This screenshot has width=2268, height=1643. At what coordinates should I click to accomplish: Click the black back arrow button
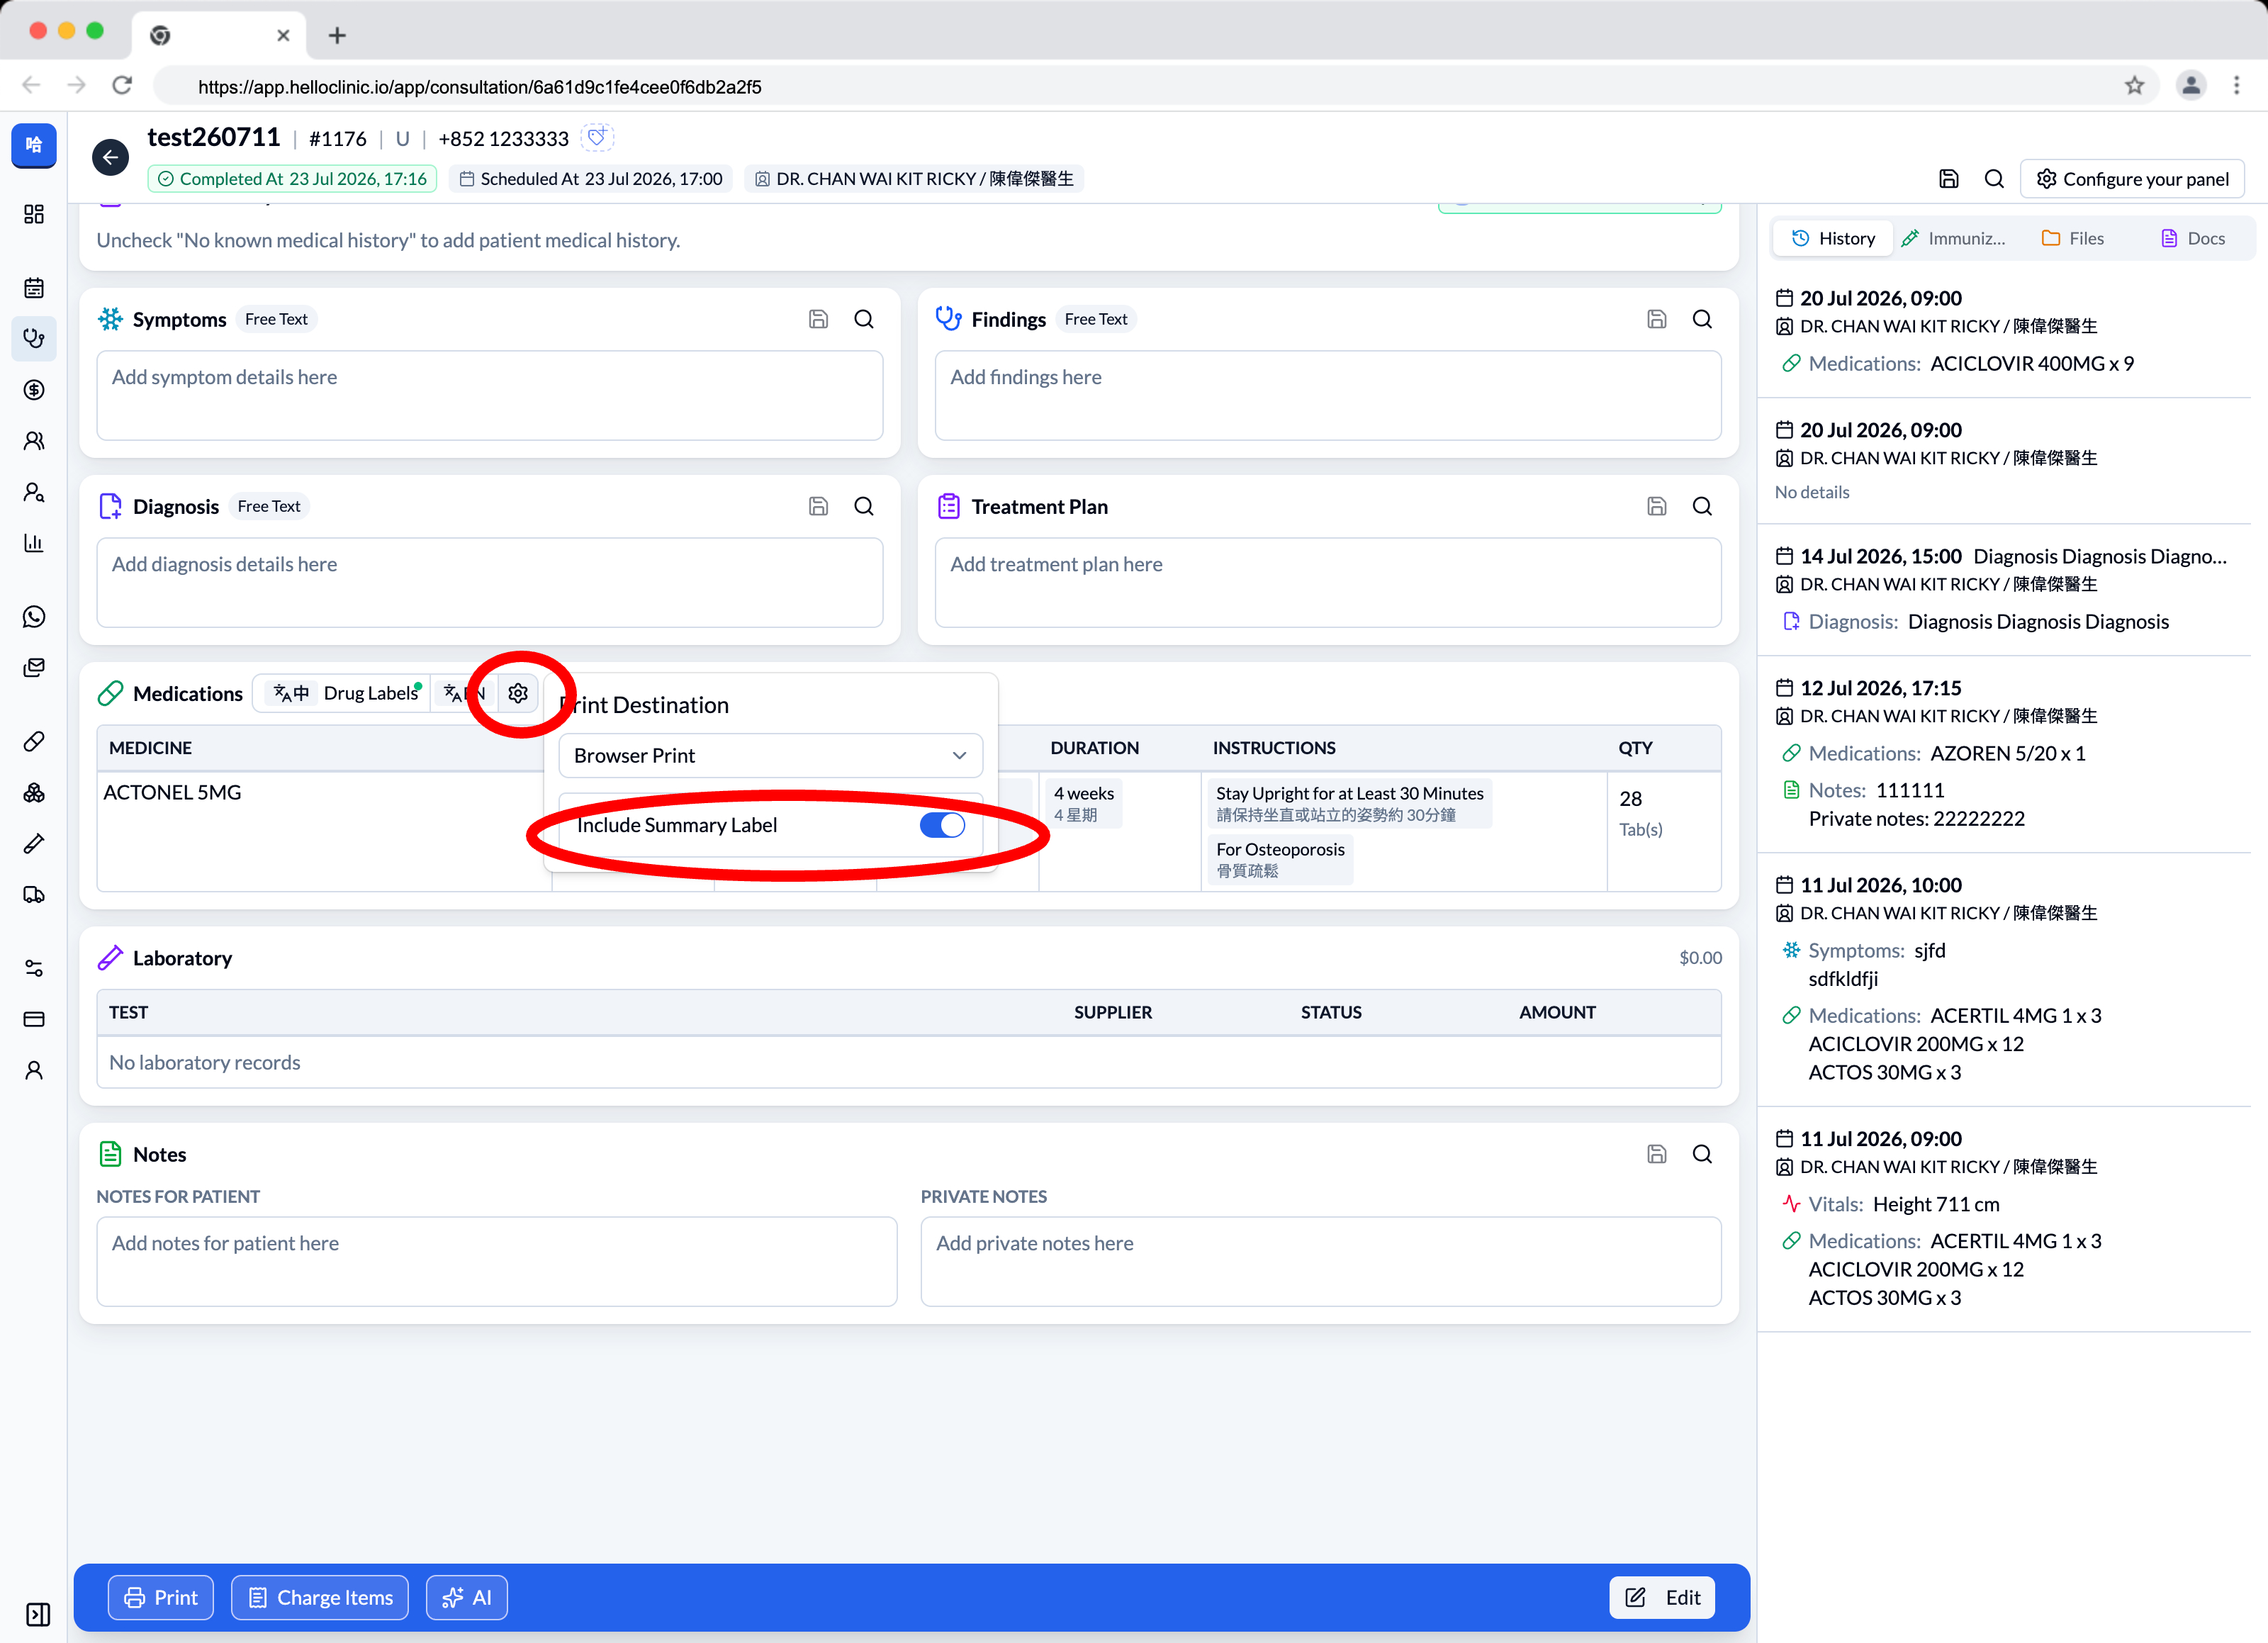coord(110,157)
